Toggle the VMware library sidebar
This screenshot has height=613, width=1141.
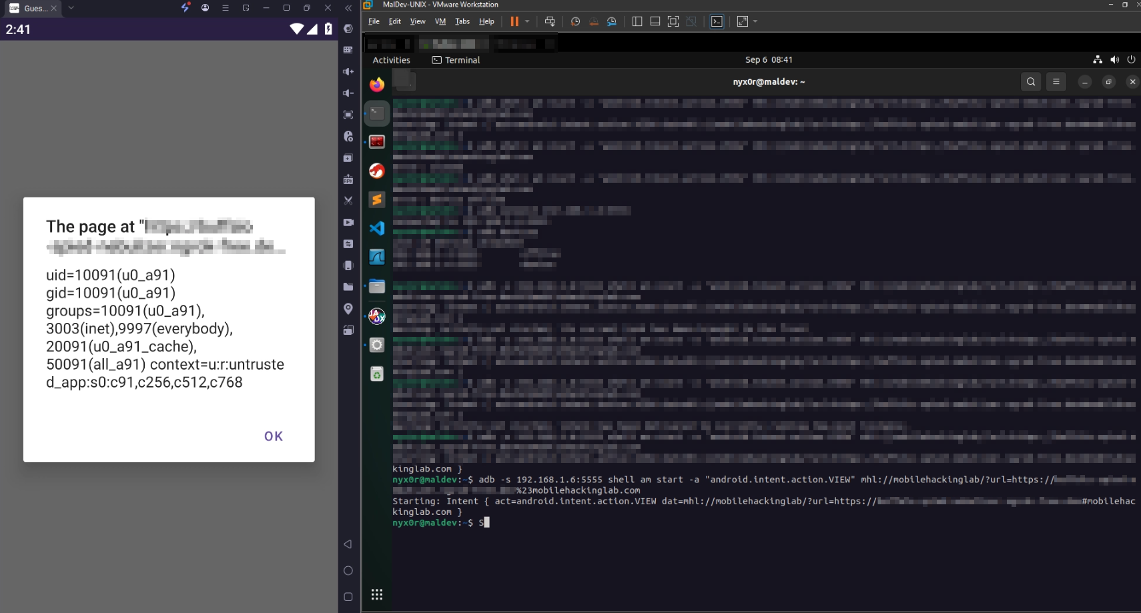[x=637, y=21]
